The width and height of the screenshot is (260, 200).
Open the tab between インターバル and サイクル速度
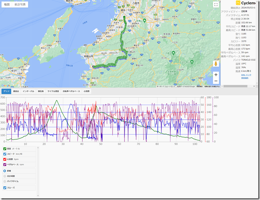click(41, 91)
